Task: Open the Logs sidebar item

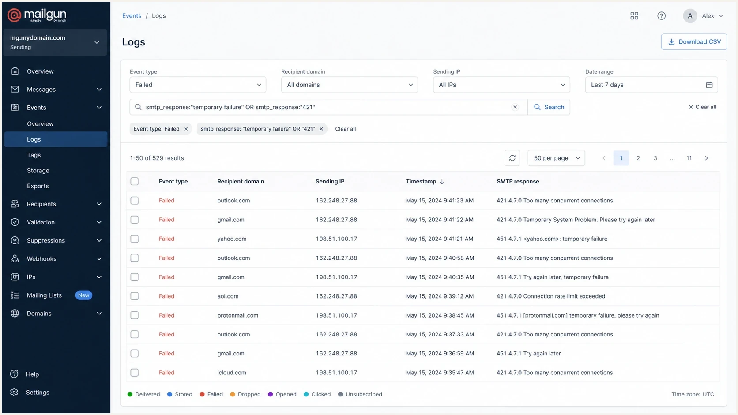Action: [56, 139]
